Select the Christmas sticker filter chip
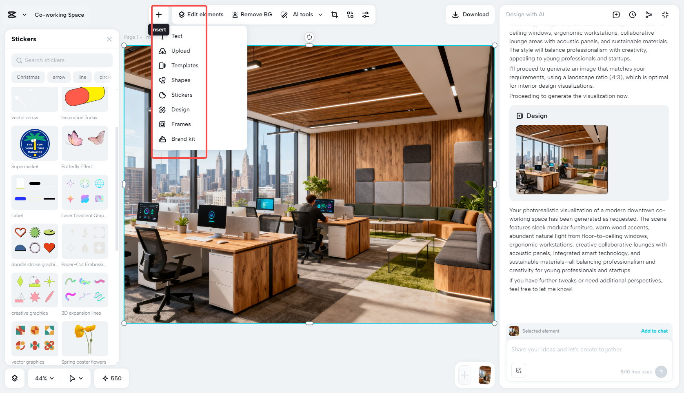 click(28, 77)
